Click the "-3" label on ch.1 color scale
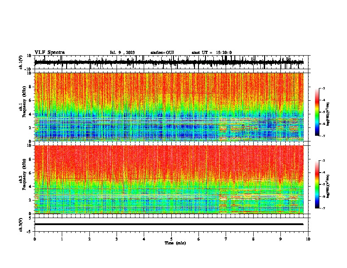The height and width of the screenshot is (268, 347). [323, 88]
